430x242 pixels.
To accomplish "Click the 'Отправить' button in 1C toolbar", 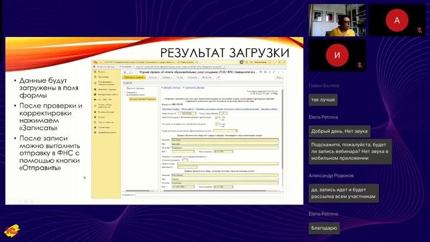I will coord(192,77).
